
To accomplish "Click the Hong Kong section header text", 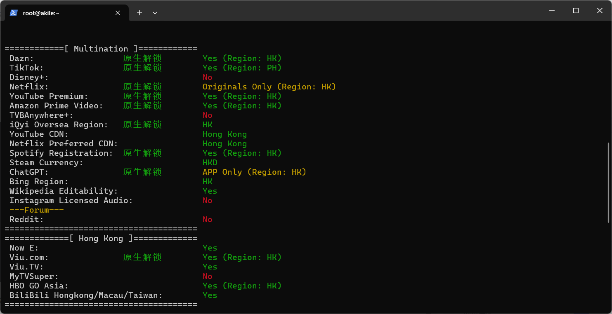I will pyautogui.click(x=101, y=238).
